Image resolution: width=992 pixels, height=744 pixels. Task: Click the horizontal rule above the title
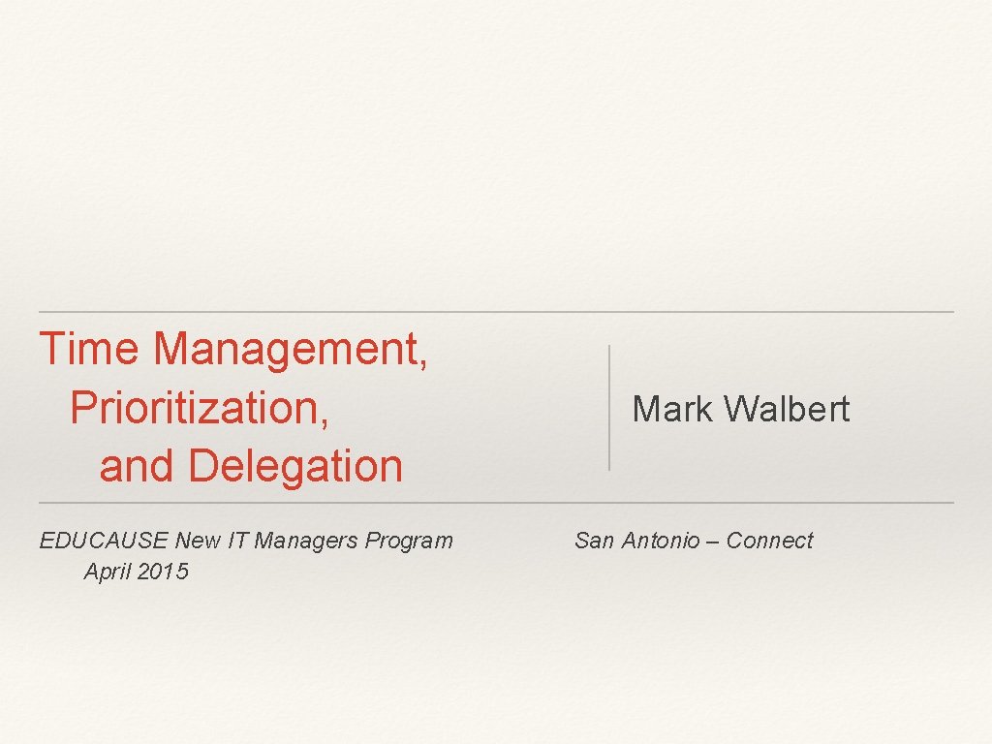tap(496, 312)
